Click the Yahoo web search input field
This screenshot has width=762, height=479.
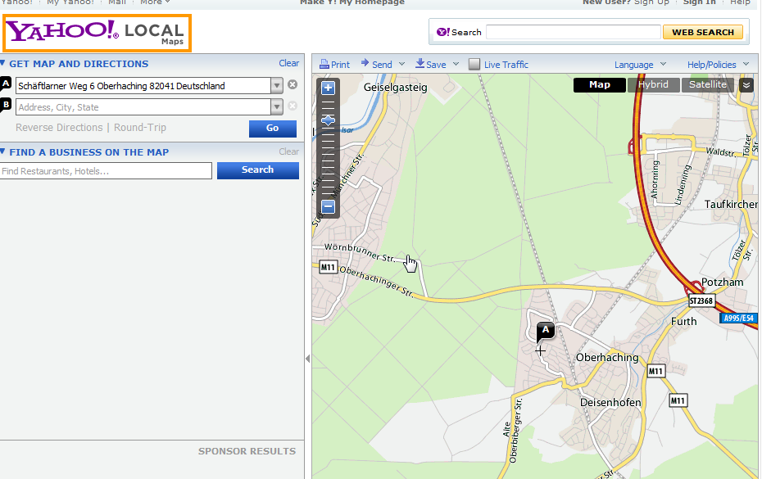(574, 32)
